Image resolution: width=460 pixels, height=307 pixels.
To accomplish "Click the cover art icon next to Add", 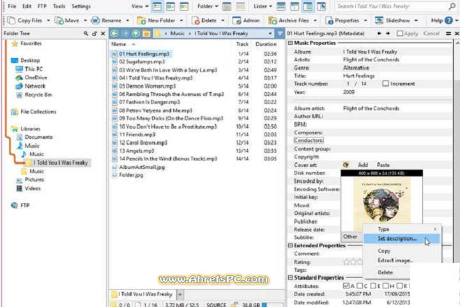I will (346, 165).
